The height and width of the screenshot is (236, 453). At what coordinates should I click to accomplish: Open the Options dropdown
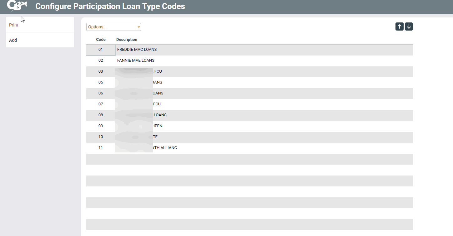(113, 27)
